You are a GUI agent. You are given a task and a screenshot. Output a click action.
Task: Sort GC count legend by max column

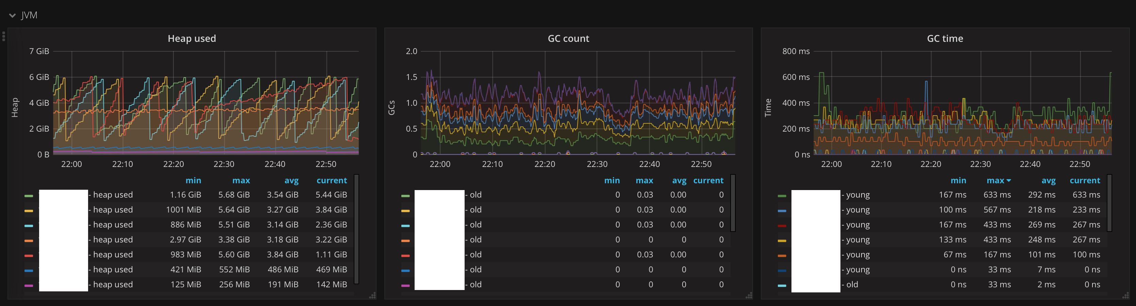pyautogui.click(x=644, y=180)
